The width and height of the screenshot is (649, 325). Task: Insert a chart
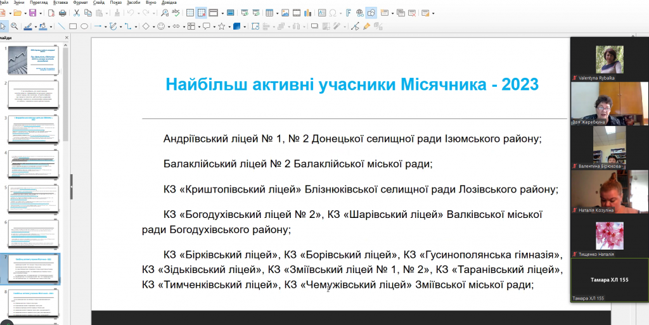click(307, 13)
